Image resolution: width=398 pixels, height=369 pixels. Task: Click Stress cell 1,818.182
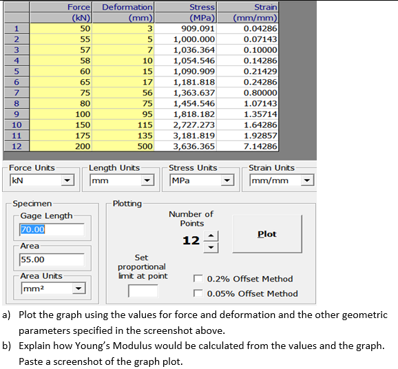[x=185, y=114]
